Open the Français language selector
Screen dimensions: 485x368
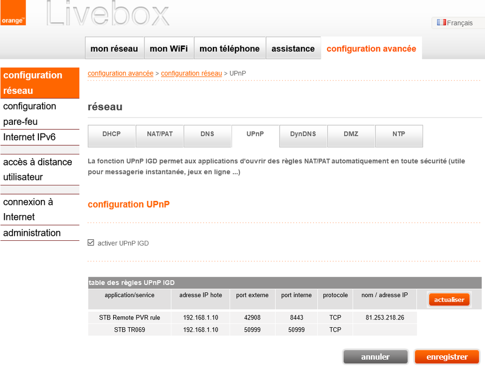coord(458,23)
